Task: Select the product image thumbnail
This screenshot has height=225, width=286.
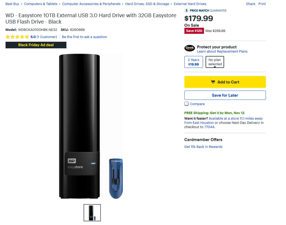Action: pyautogui.click(x=92, y=213)
